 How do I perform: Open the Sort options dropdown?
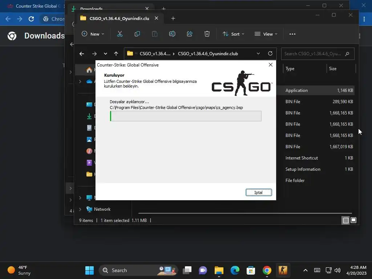coord(234,34)
